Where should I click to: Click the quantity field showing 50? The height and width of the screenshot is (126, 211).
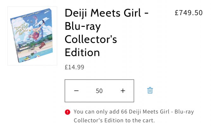click(x=99, y=91)
